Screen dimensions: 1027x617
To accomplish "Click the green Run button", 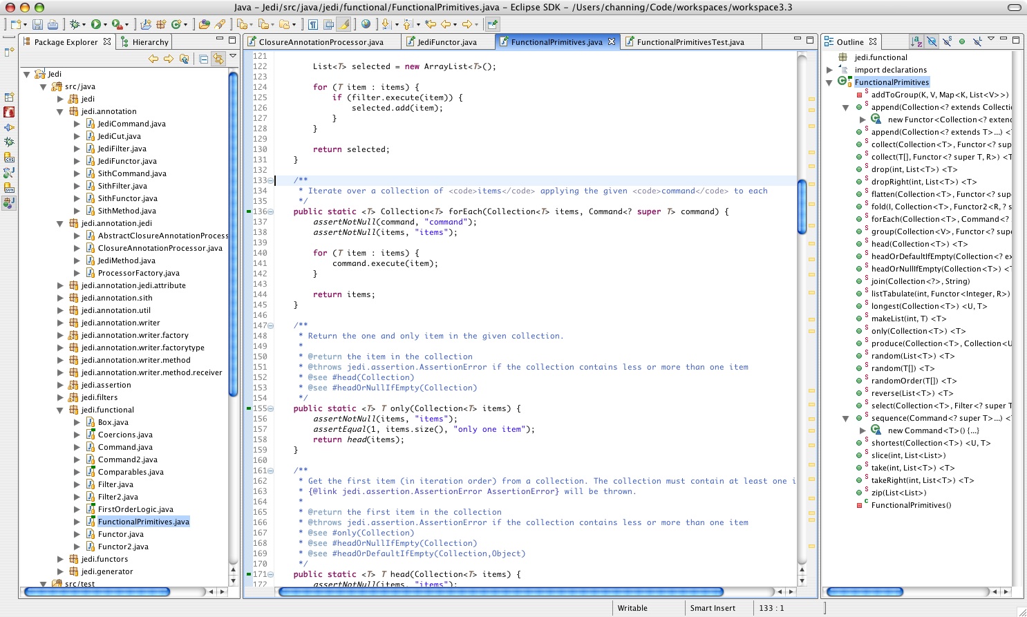I will (95, 24).
